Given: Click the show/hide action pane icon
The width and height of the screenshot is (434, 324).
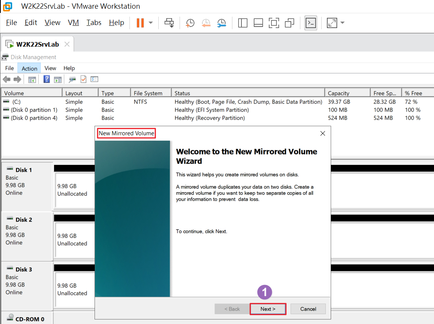Looking at the screenshot, I should (x=58, y=80).
